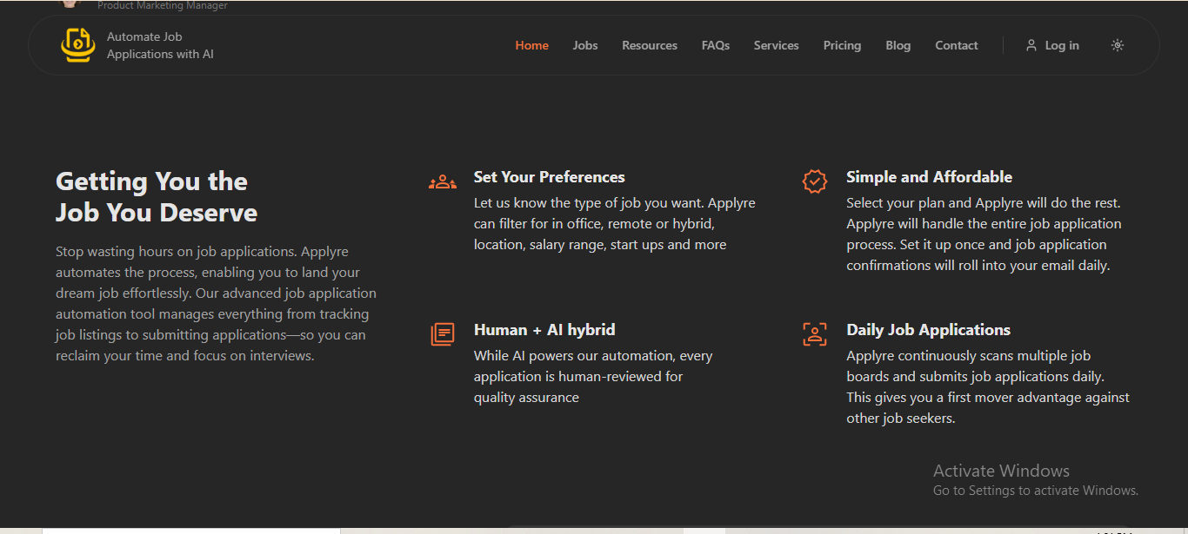Click the Human + AI hybrid document icon

[442, 333]
